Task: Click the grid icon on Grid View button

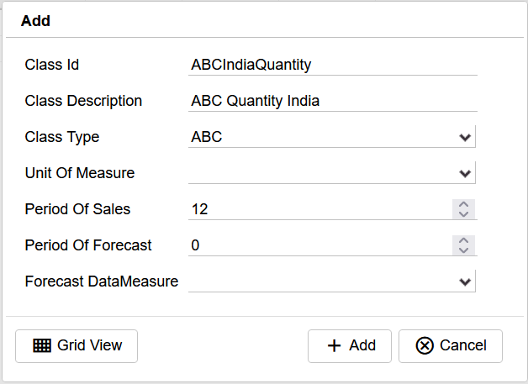Action: (42, 345)
